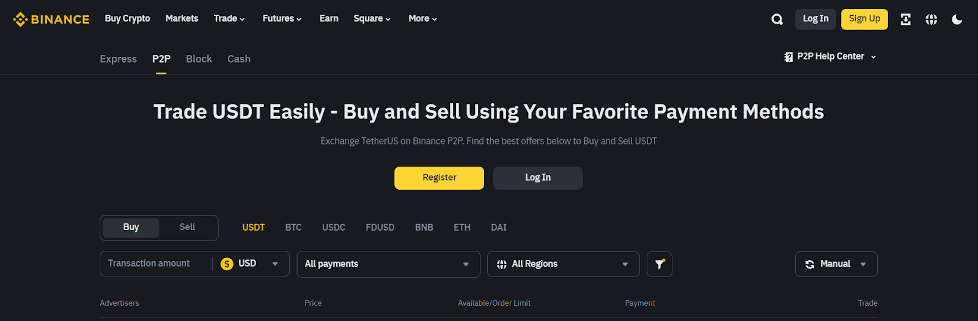The height and width of the screenshot is (321, 978).
Task: Select the BTC crypto tab
Action: [293, 227]
